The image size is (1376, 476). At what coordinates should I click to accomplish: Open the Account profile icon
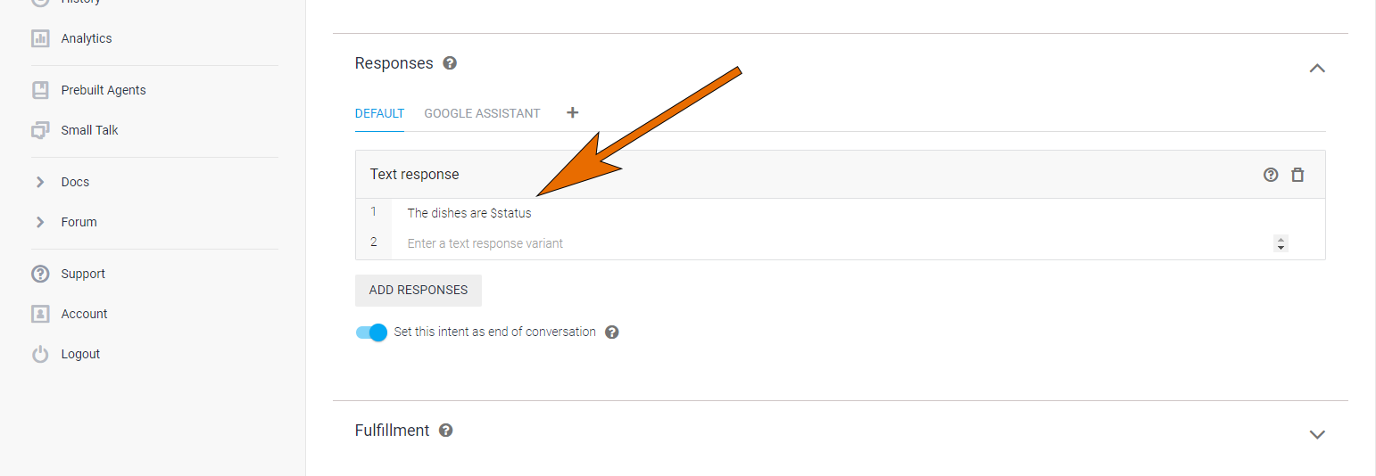pyautogui.click(x=40, y=314)
